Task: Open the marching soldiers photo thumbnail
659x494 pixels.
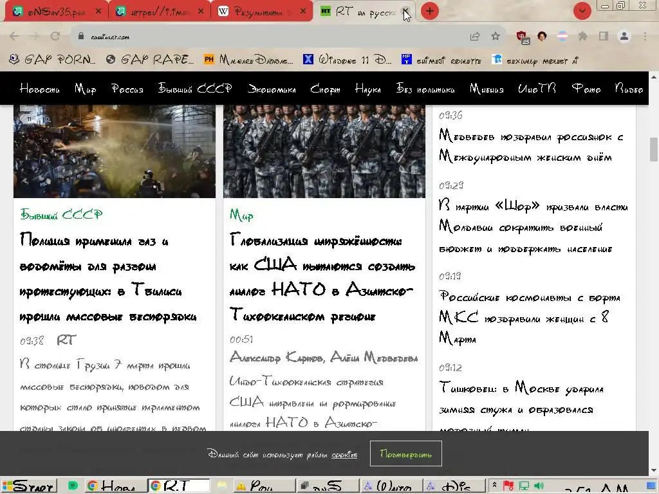Action: click(324, 151)
